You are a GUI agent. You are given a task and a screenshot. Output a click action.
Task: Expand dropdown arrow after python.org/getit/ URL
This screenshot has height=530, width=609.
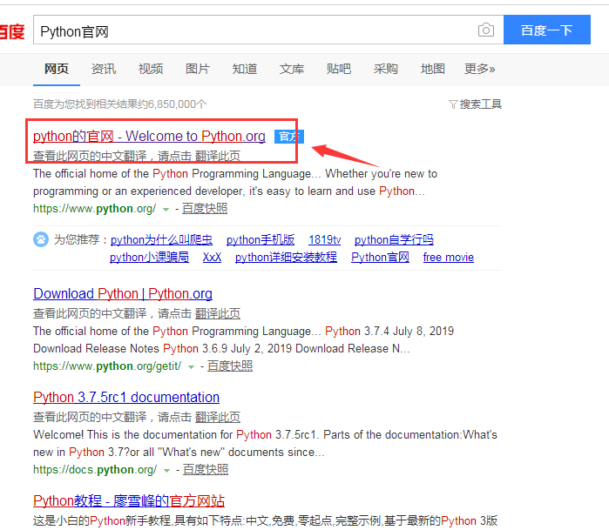click(191, 367)
